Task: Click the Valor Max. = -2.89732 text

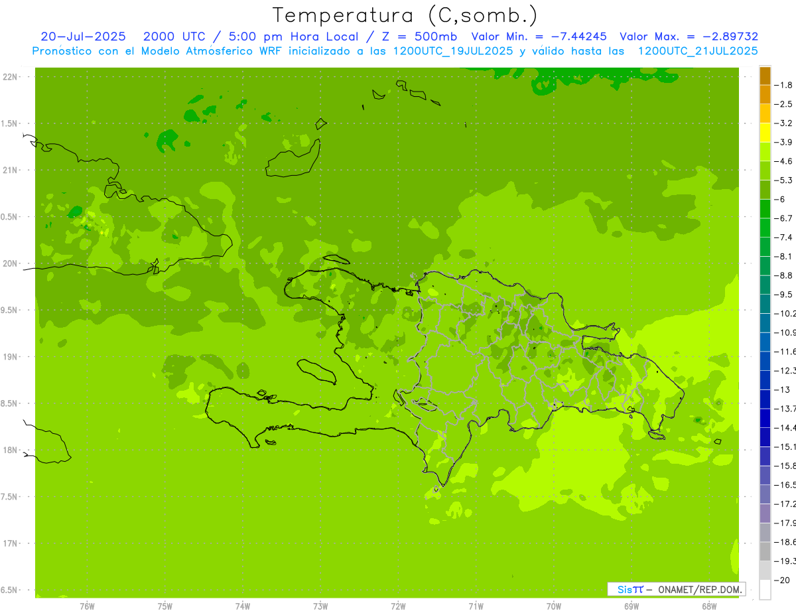Action: point(689,36)
